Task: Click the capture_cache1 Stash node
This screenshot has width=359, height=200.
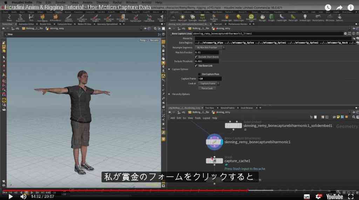Action: pos(214,161)
